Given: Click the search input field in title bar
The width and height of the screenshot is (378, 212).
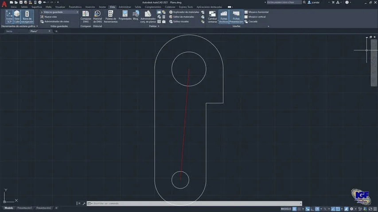Looking at the screenshot, I should 284,2.
